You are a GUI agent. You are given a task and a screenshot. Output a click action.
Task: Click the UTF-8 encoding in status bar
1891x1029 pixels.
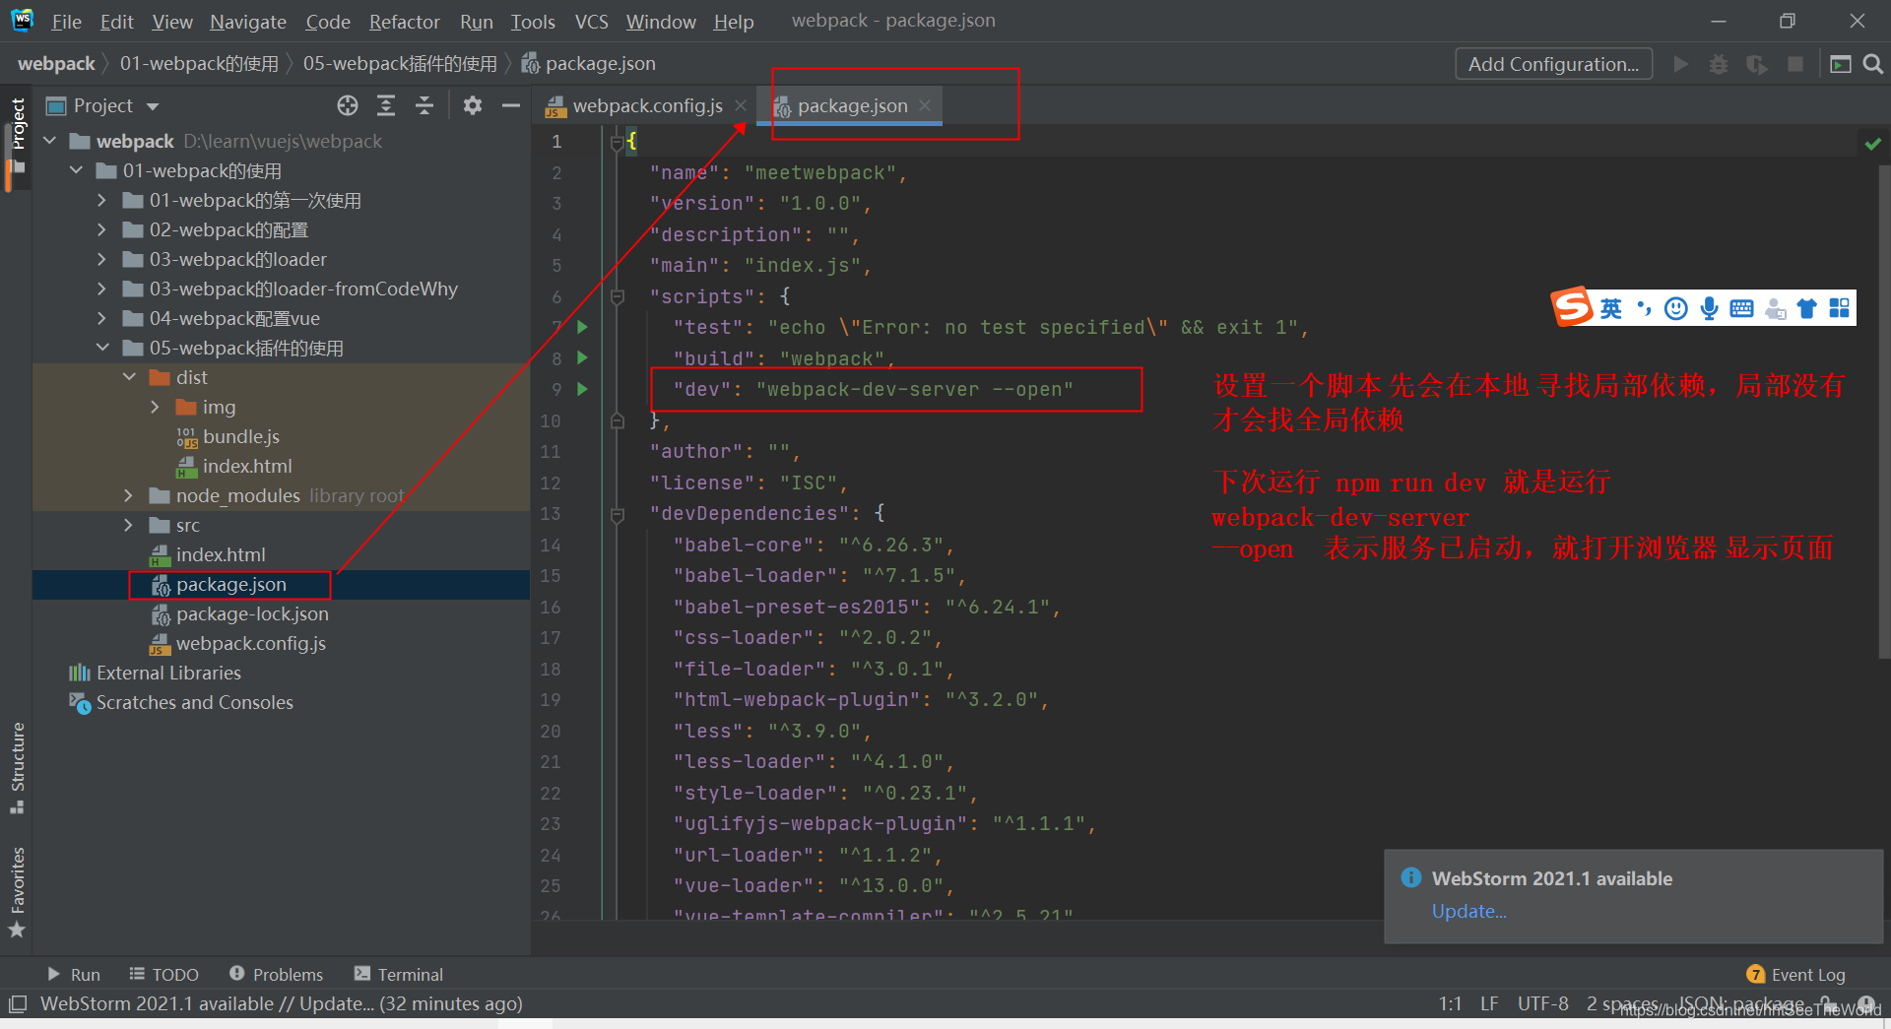[x=1542, y=1003]
